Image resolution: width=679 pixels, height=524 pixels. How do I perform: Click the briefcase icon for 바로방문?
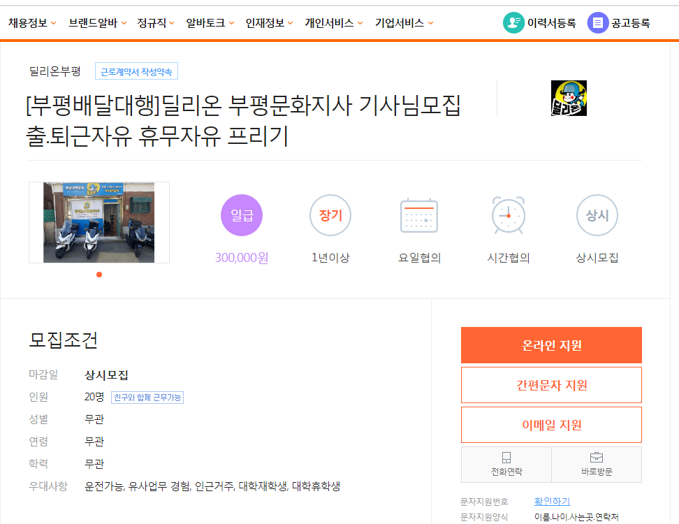click(x=597, y=458)
